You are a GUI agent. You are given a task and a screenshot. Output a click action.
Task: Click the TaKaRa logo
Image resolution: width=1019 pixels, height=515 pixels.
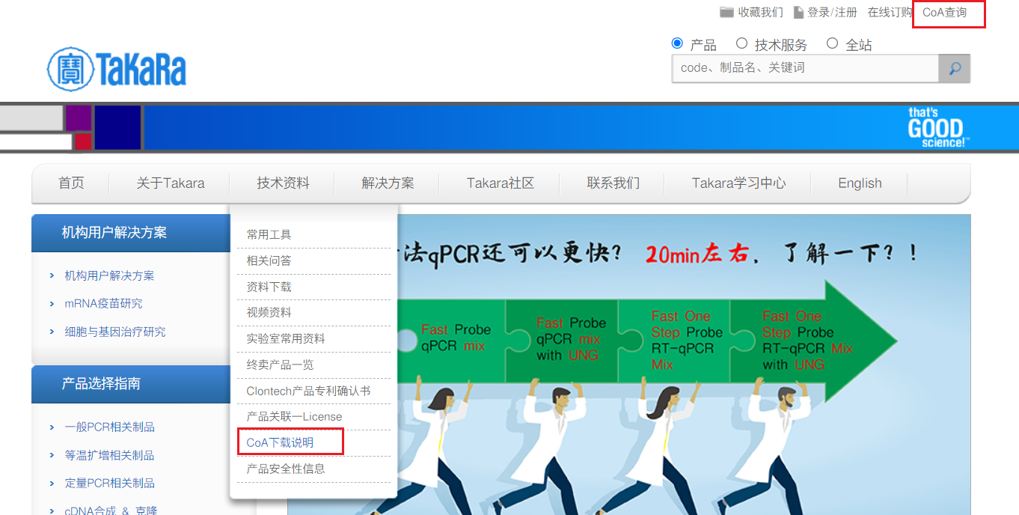[x=117, y=69]
